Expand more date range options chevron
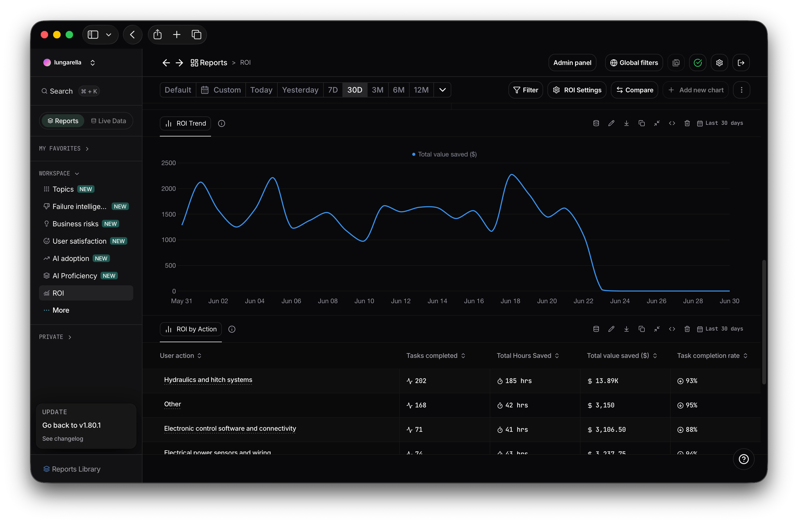 (442, 90)
